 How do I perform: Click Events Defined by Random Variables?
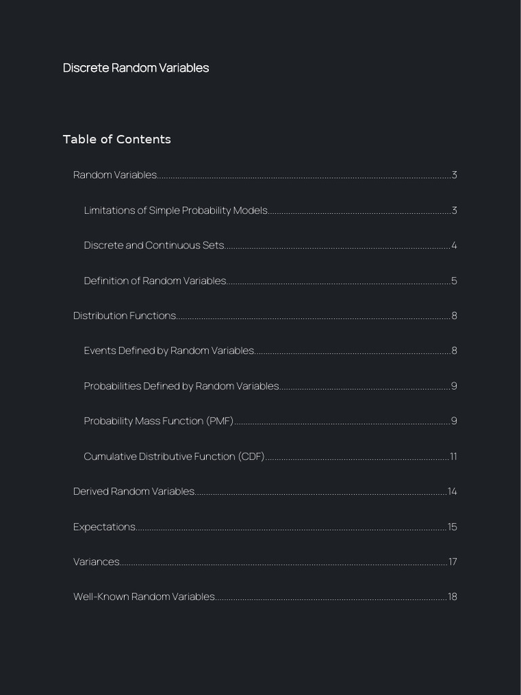pos(169,351)
